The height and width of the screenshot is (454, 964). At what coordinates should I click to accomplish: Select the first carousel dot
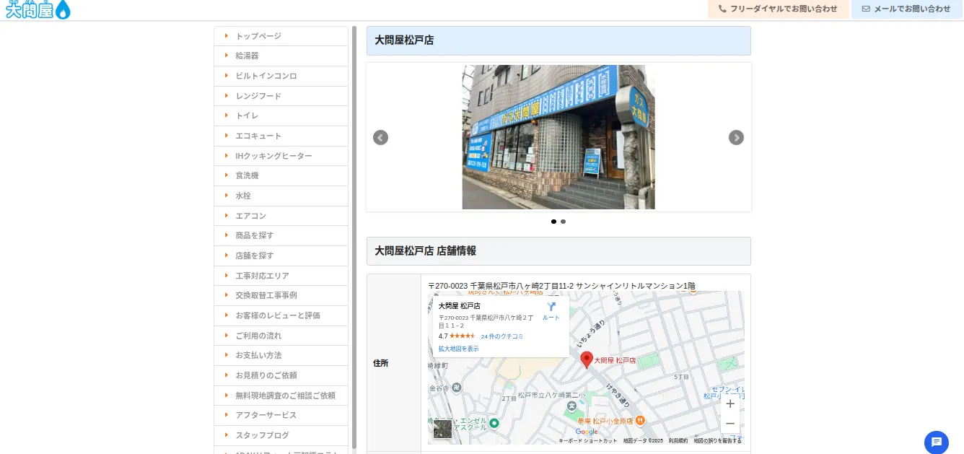click(553, 222)
